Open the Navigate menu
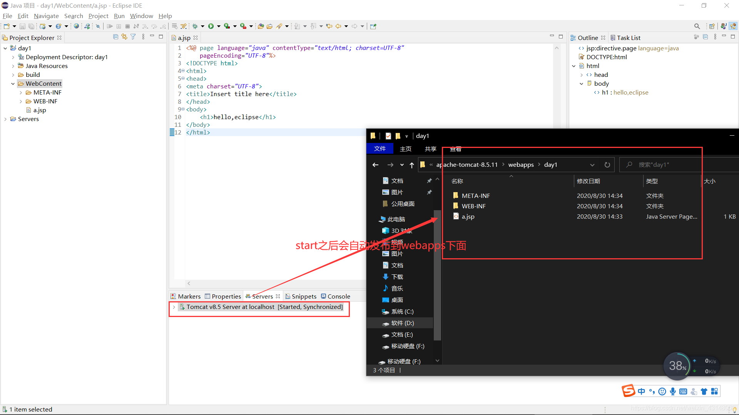 (x=46, y=16)
